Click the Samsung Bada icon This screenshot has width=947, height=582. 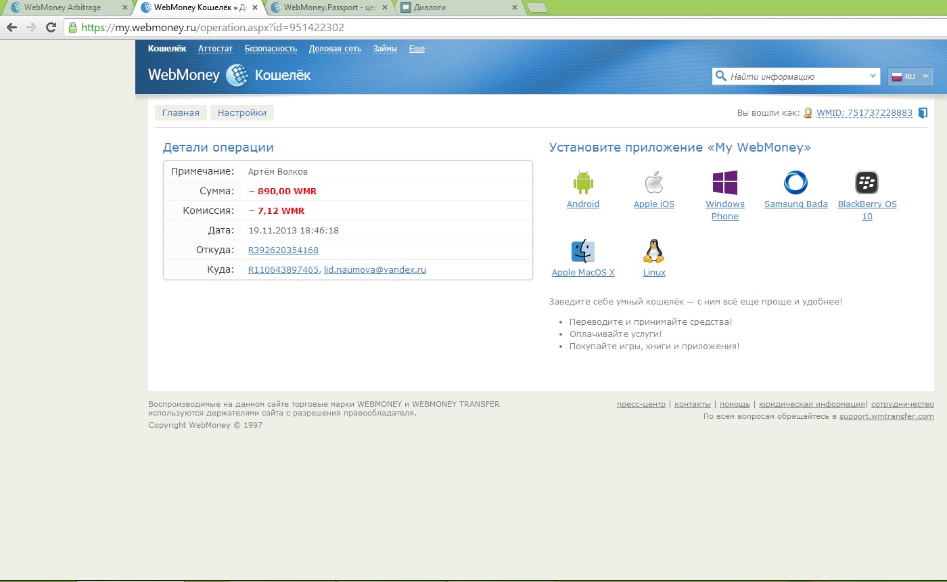point(795,183)
